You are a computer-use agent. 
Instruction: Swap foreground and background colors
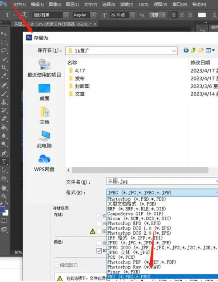tap(7, 203)
